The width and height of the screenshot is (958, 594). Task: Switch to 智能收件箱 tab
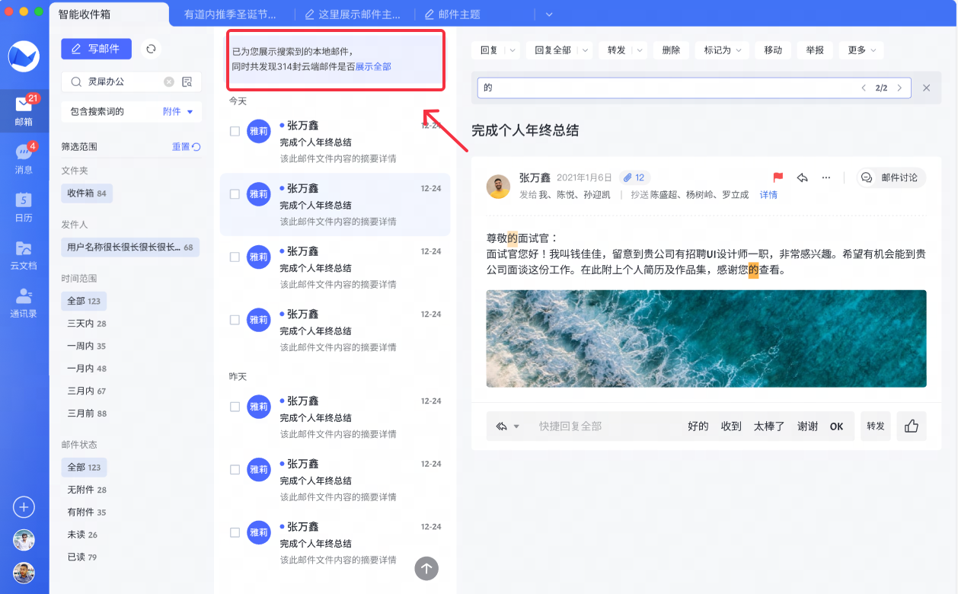pyautogui.click(x=109, y=14)
